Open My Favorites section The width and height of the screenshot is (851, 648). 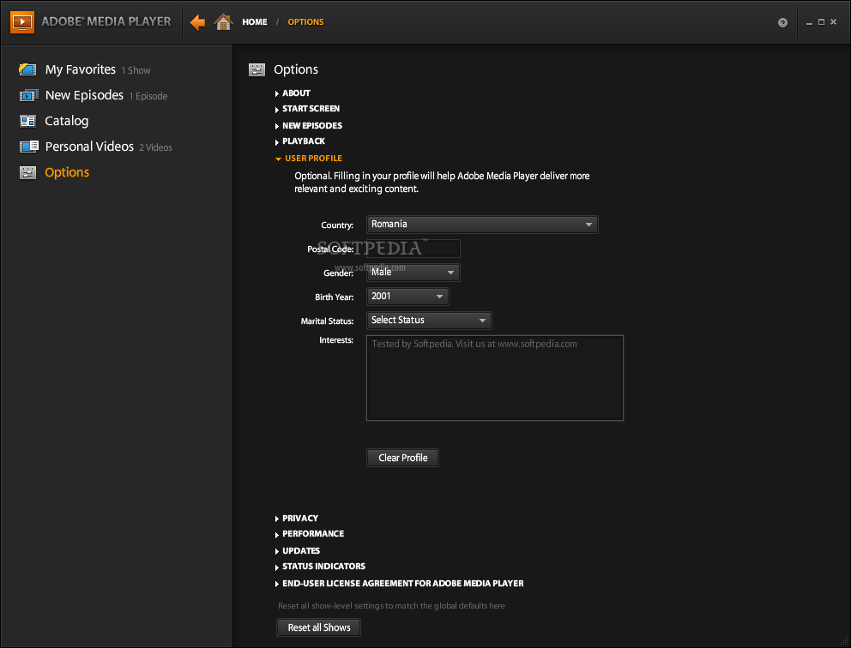81,69
